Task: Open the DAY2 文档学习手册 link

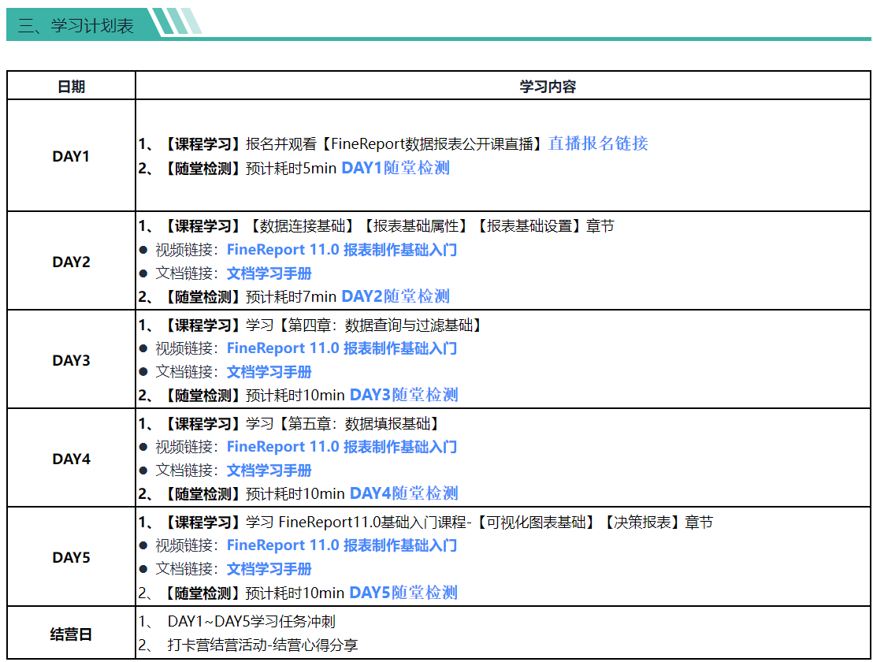Action: coord(269,273)
